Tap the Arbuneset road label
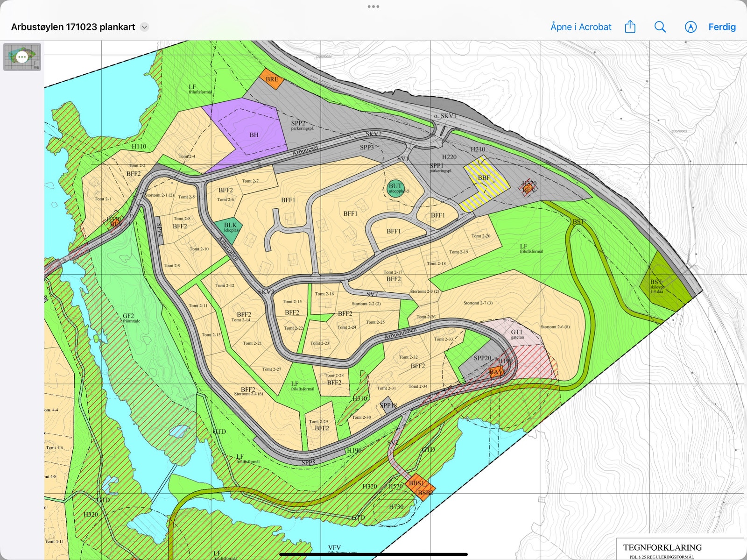This screenshot has width=747, height=560. coord(305,150)
